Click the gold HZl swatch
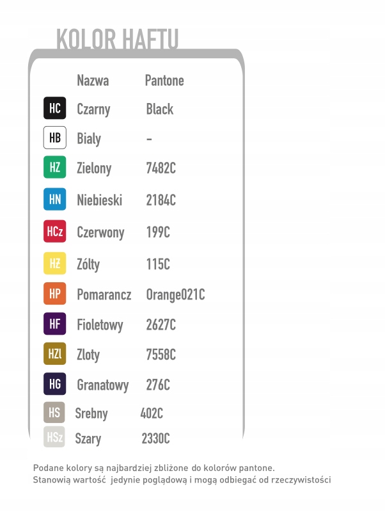Image resolution: width=385 pixels, height=512 pixels. tap(55, 354)
